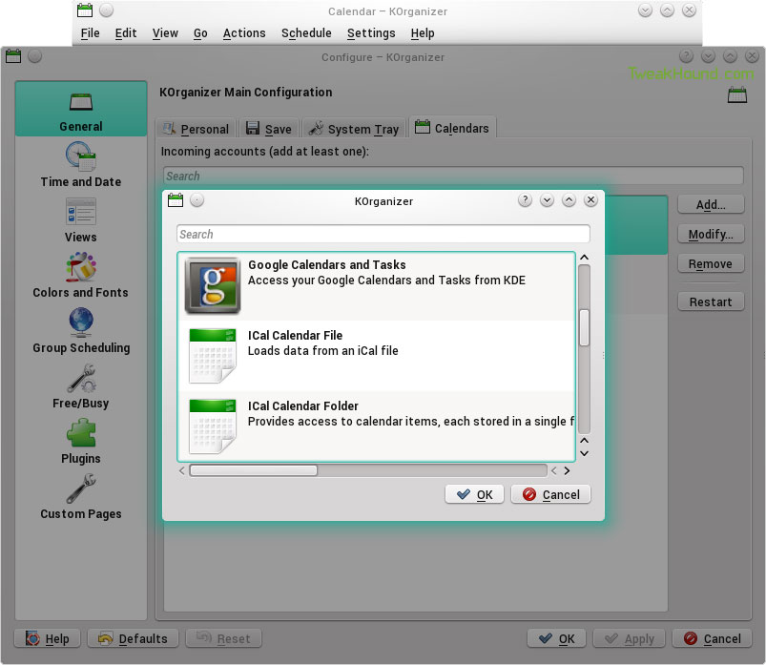
Task: Click Cancel in the KOrganizer dialog
Action: pyautogui.click(x=551, y=494)
